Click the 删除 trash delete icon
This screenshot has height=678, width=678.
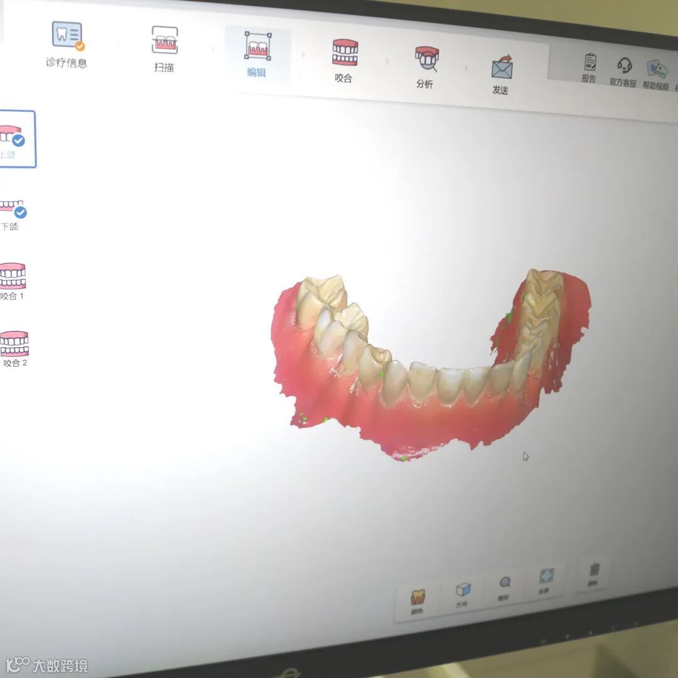pos(594,574)
